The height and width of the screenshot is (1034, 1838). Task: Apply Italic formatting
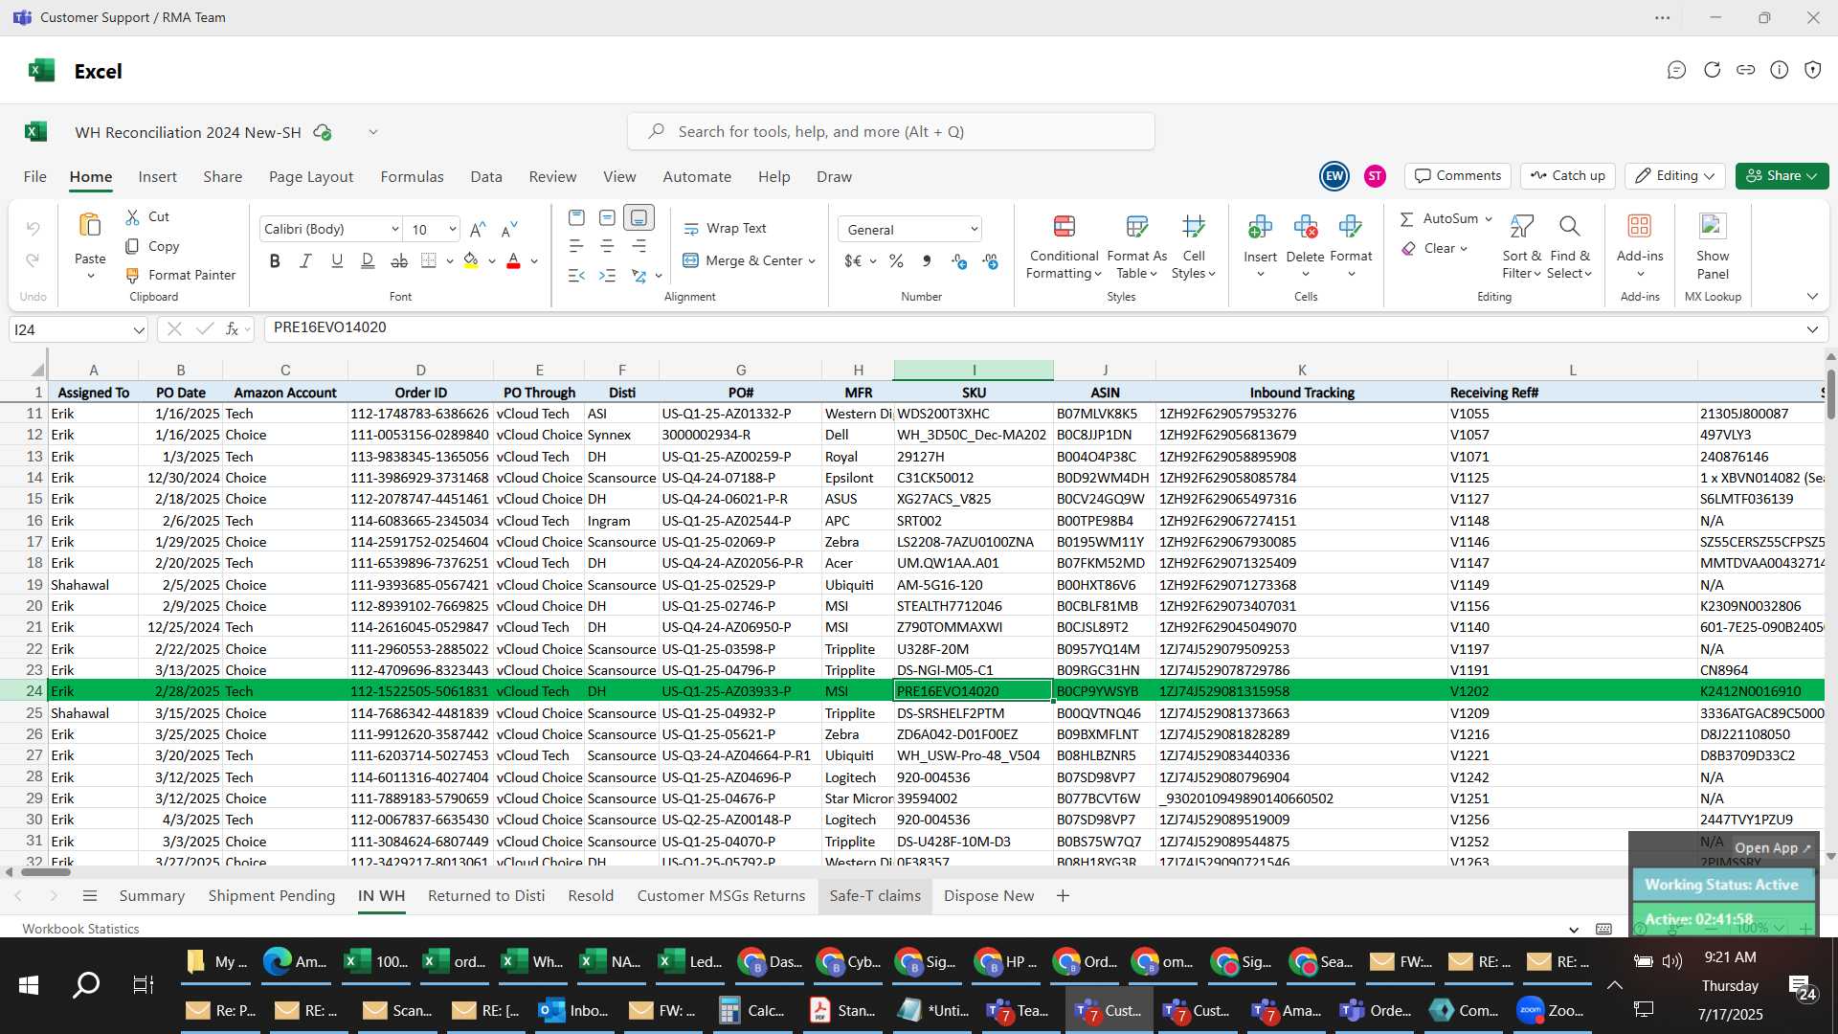pos(305,260)
